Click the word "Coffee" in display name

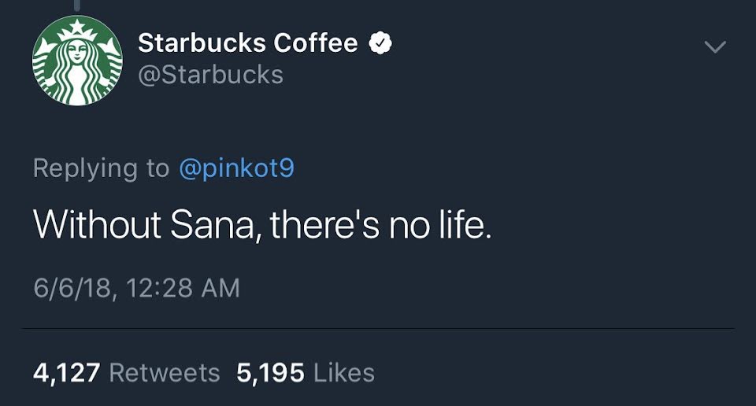coord(315,44)
